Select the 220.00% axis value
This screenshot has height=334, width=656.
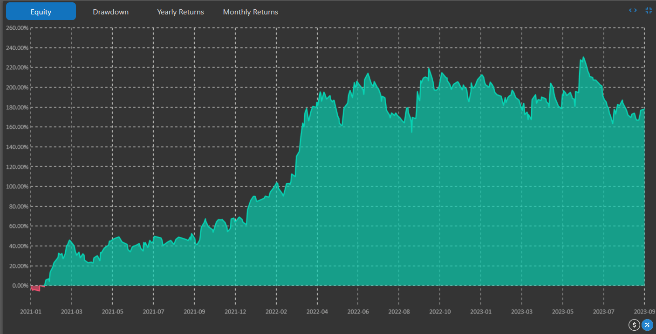[x=17, y=67]
